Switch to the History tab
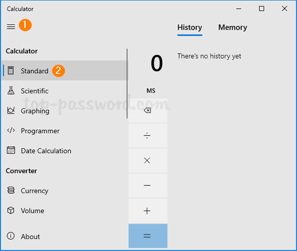The width and height of the screenshot is (297, 251). [189, 27]
